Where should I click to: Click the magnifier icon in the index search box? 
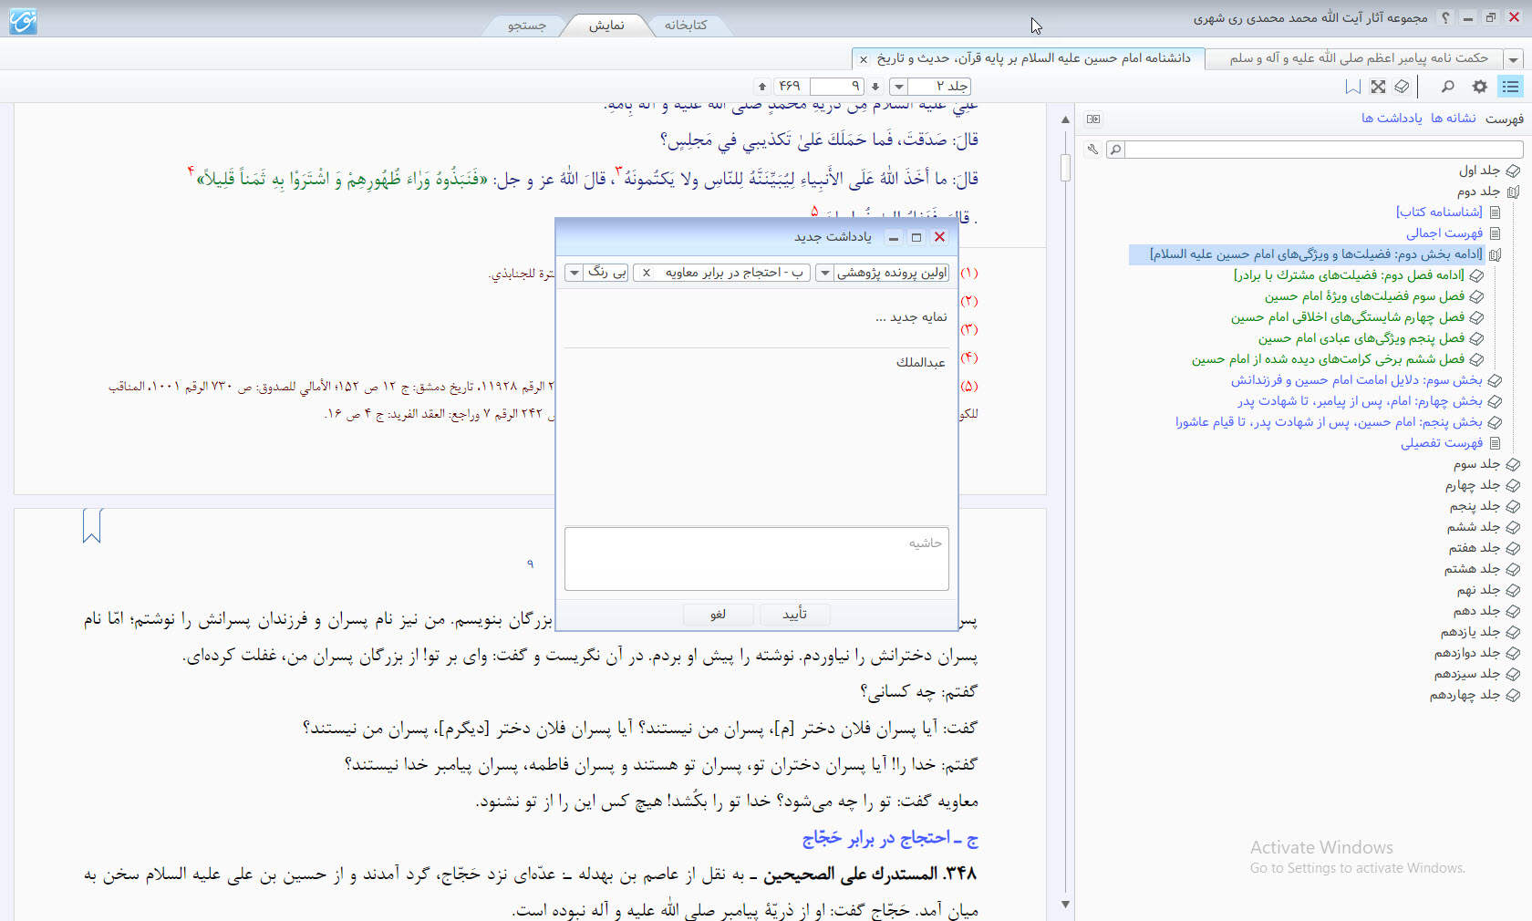coord(1115,150)
